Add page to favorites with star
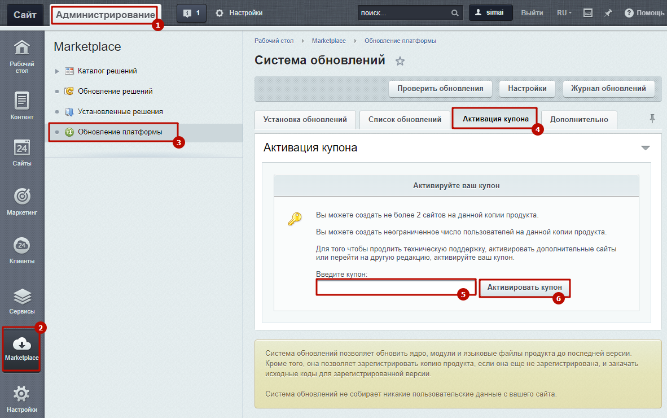 click(400, 61)
